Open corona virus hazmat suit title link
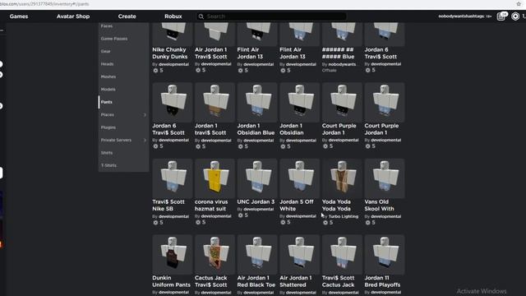Viewport: 526px width, 296px height. coord(211,205)
